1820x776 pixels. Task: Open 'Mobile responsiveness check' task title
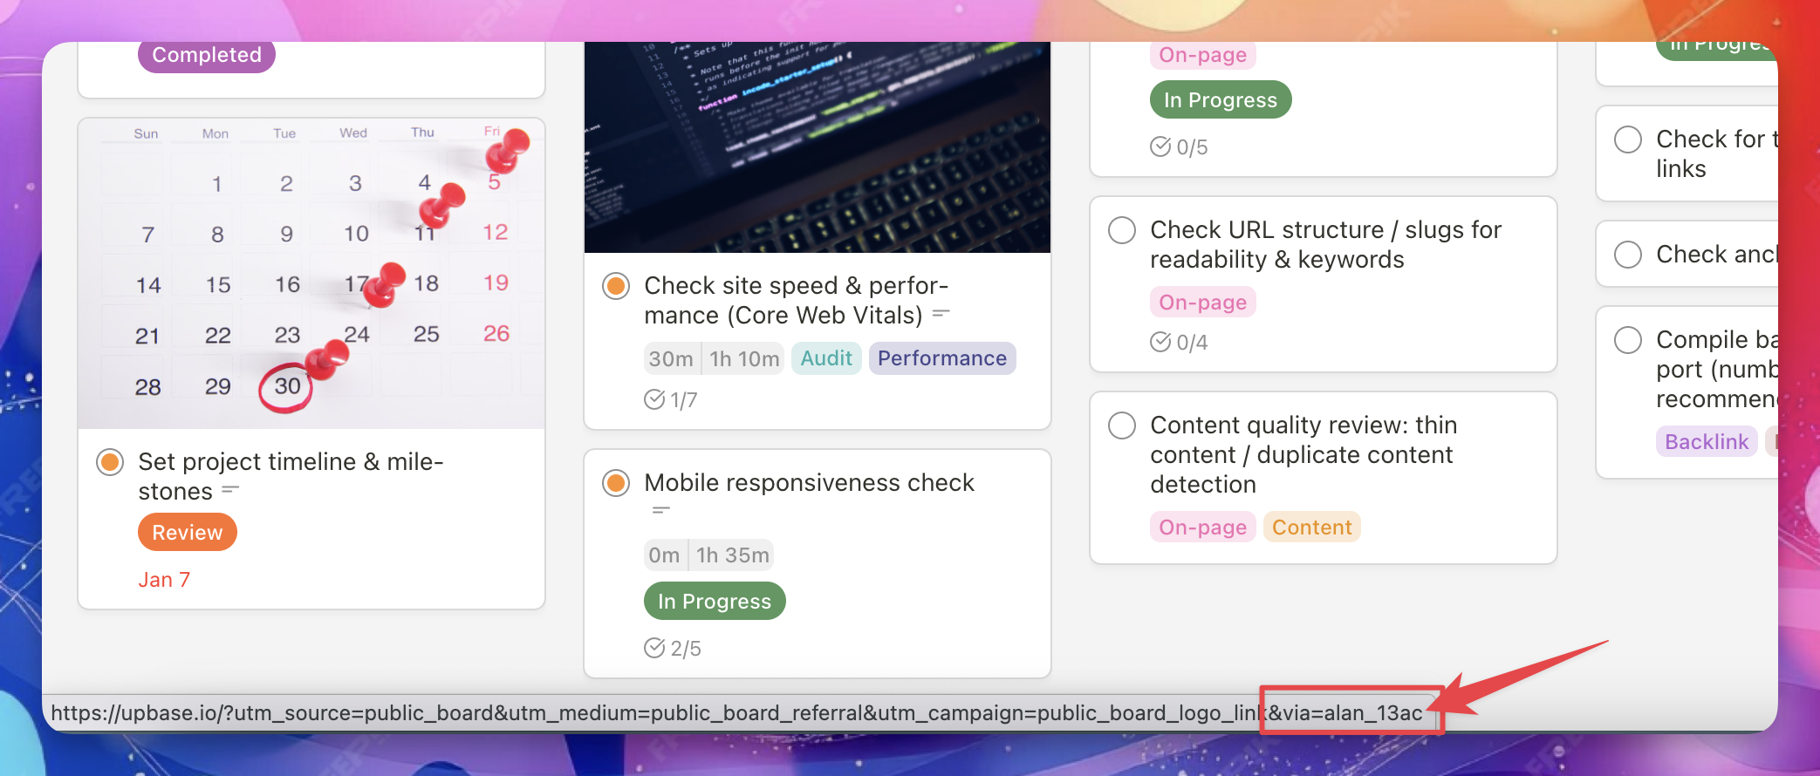tap(809, 483)
